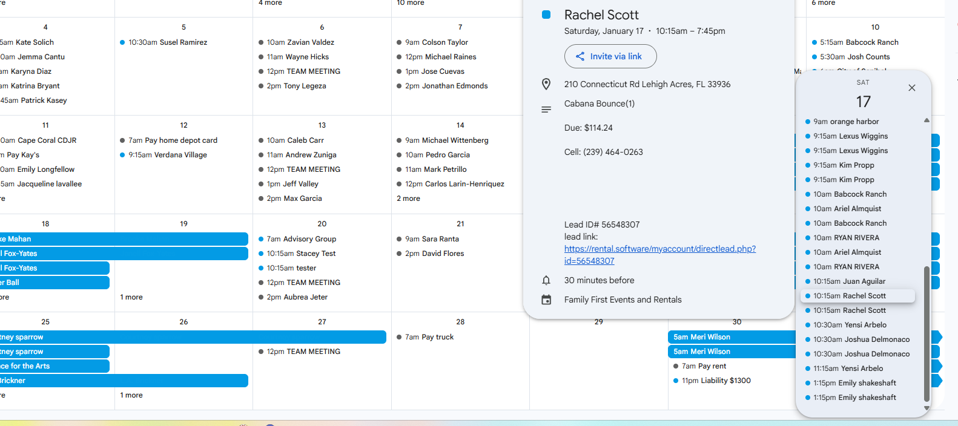The image size is (958, 426).
Task: Click Rachel Scott's blue event color square
Action: (546, 15)
